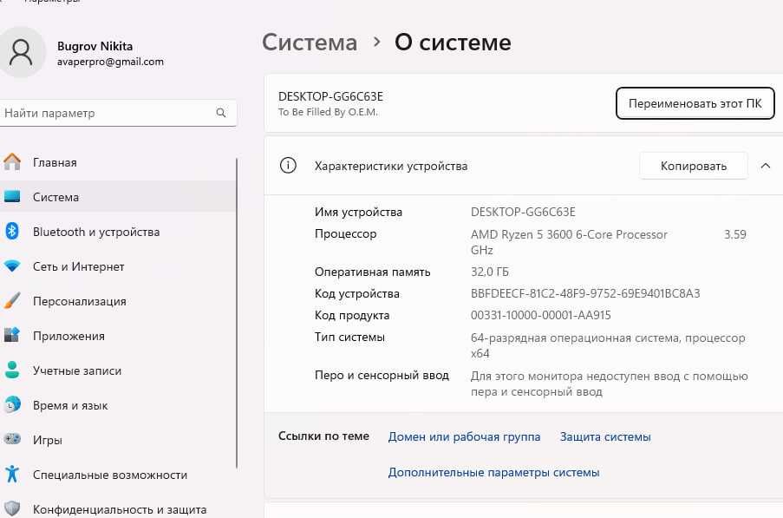The image size is (783, 518).
Task: Click the paintbrush Персонализация icon
Action: tap(12, 301)
